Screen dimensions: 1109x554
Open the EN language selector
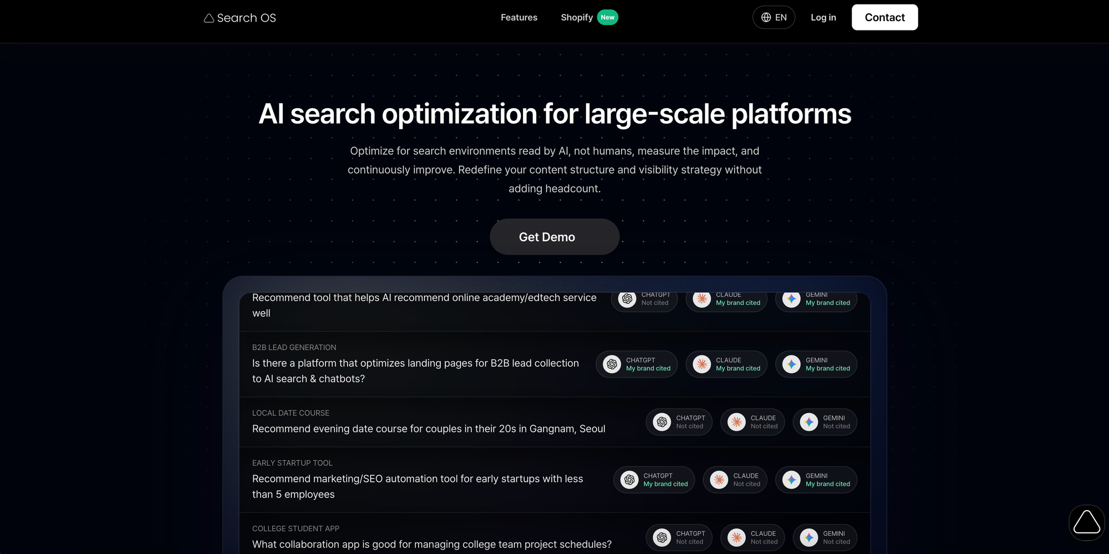coord(774,17)
